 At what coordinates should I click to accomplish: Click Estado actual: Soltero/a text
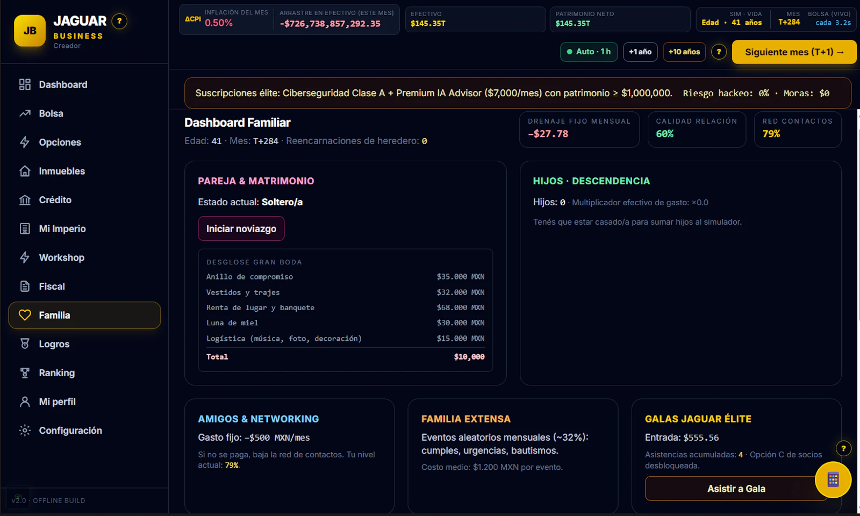click(x=250, y=202)
